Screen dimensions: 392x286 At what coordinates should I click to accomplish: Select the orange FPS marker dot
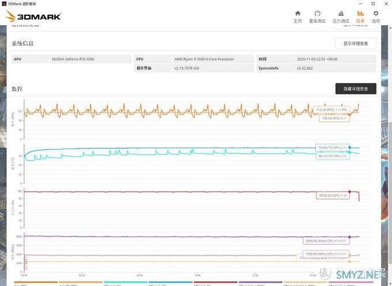(x=349, y=115)
